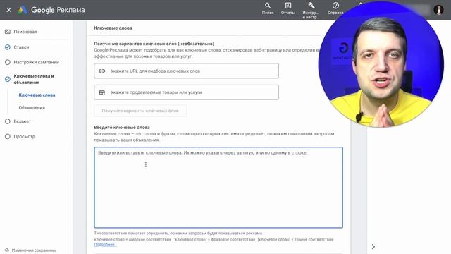The width and height of the screenshot is (451, 254).
Task: Click the link icon in the URL field
Action: [101, 71]
